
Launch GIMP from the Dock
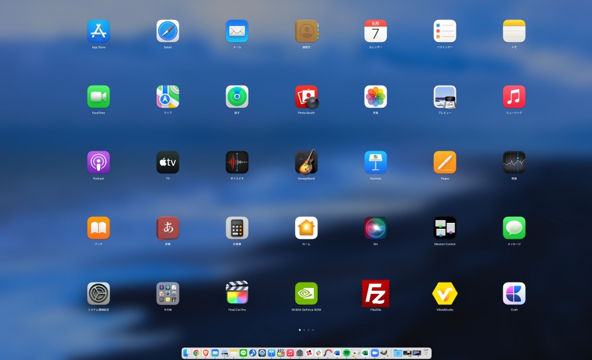(384, 353)
